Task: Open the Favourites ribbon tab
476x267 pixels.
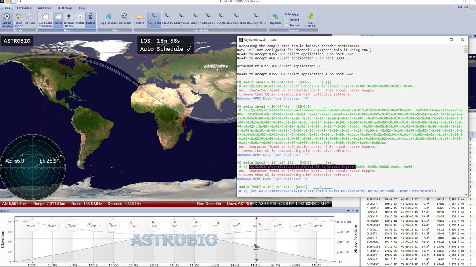Action: [24, 8]
